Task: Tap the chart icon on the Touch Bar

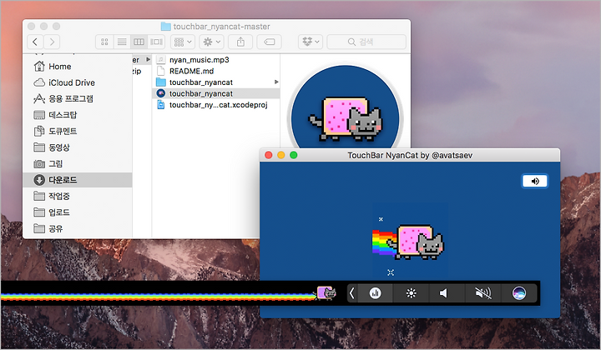Action: coord(376,293)
